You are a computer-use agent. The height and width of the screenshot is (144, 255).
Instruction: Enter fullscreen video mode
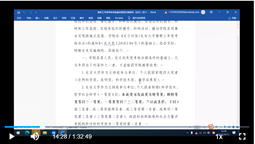tap(242, 136)
